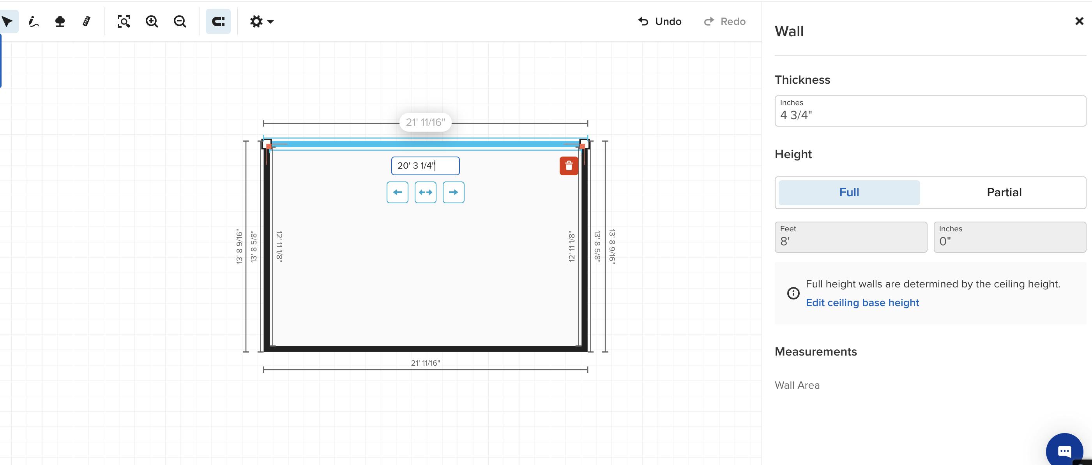
Task: Click the zoom in magnifier
Action: click(x=152, y=21)
